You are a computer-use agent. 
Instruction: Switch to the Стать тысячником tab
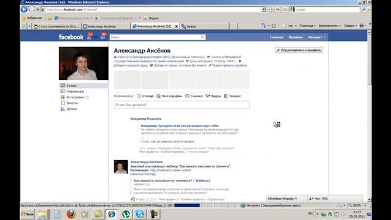coord(57,26)
